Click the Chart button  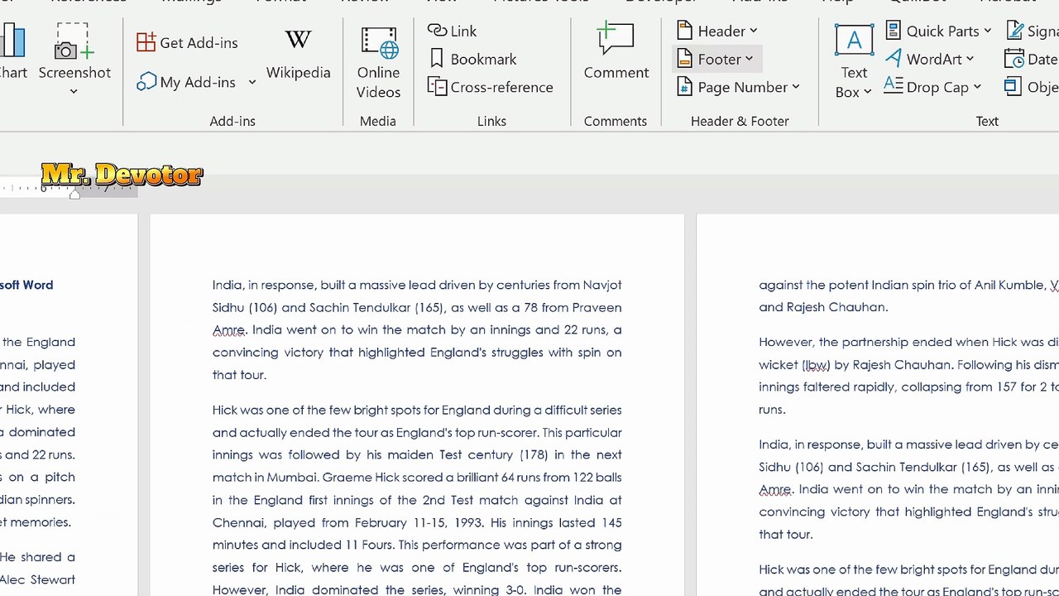pos(12,51)
